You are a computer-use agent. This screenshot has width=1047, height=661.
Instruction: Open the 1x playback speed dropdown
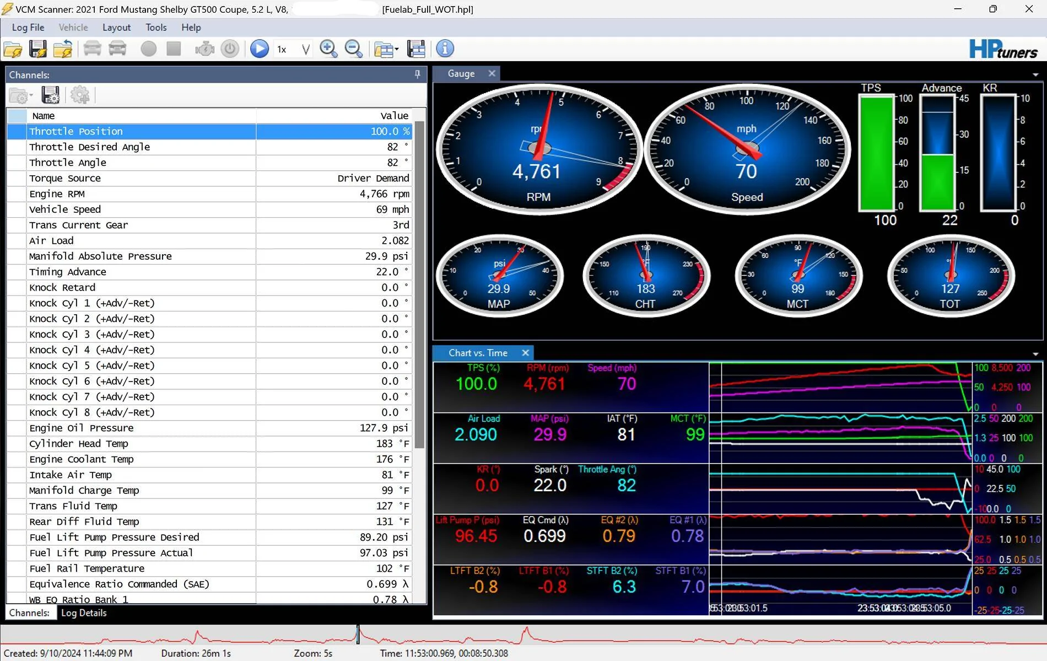(x=293, y=50)
